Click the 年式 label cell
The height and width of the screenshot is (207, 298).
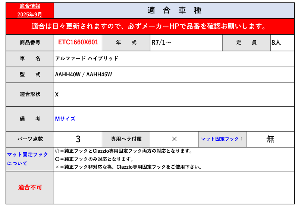126,42
